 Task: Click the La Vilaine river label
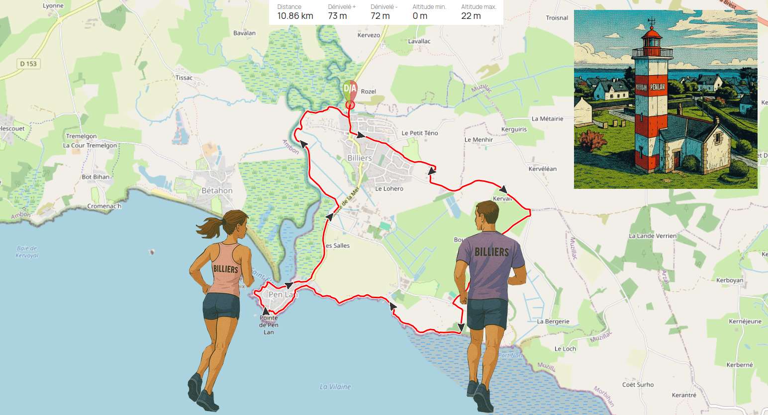(335, 387)
